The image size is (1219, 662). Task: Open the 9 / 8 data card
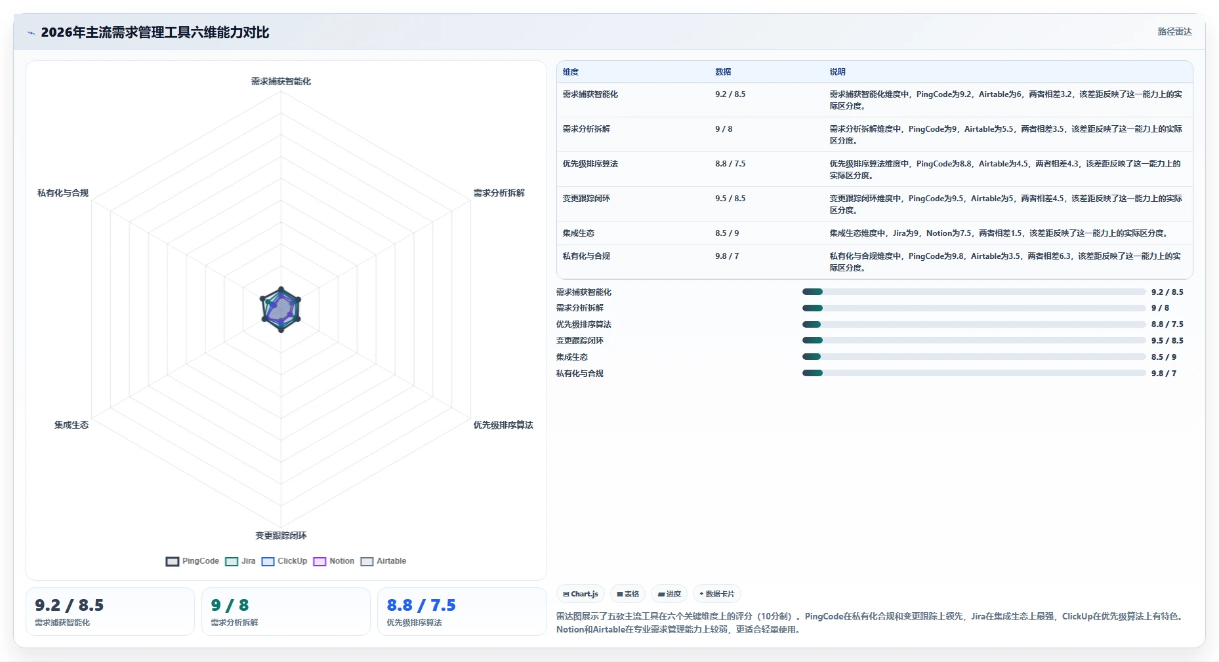tap(286, 612)
